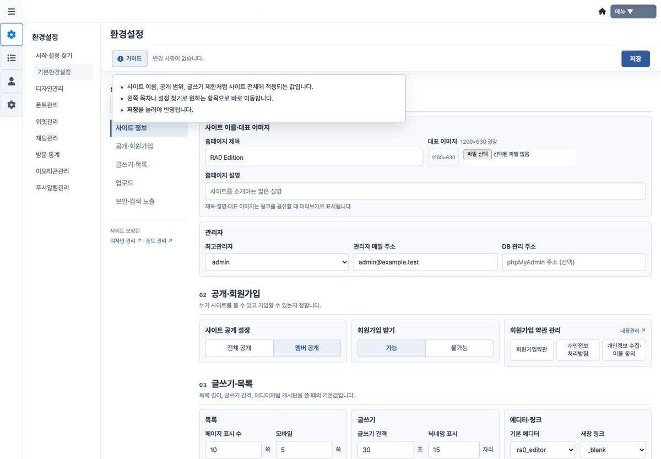Image resolution: width=661 pixels, height=459 pixels.
Task: Open the user icon in the icon rail
Action: pos(12,81)
